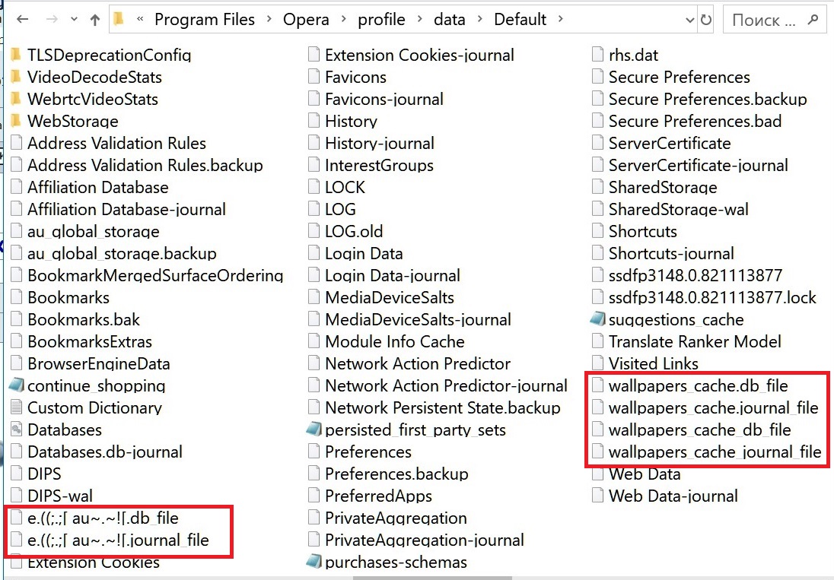Select Default breadcrumb segment
The height and width of the screenshot is (580, 834).
click(520, 20)
